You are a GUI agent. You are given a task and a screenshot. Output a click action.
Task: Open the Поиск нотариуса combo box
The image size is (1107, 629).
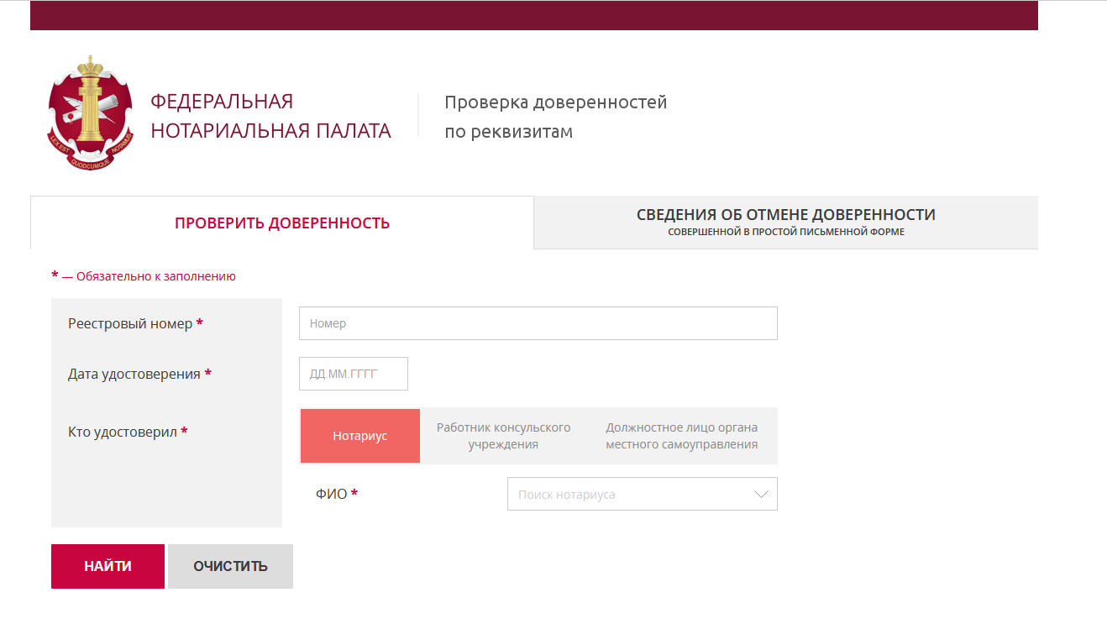coord(630,495)
